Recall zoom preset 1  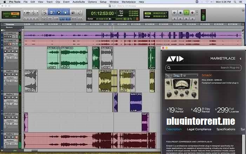25,19
